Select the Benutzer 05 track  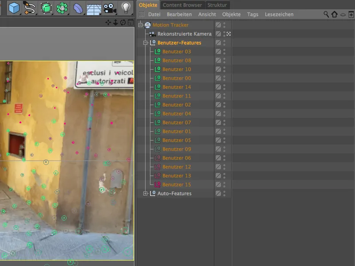click(x=177, y=140)
